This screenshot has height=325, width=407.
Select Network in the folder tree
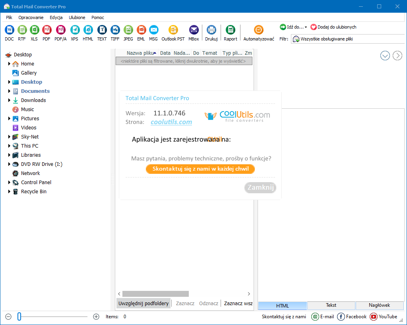point(30,173)
